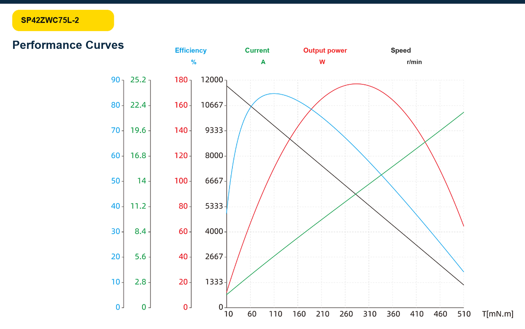The width and height of the screenshot is (525, 329).
Task: Click the 16.8 current axis value
Action: 138,156
